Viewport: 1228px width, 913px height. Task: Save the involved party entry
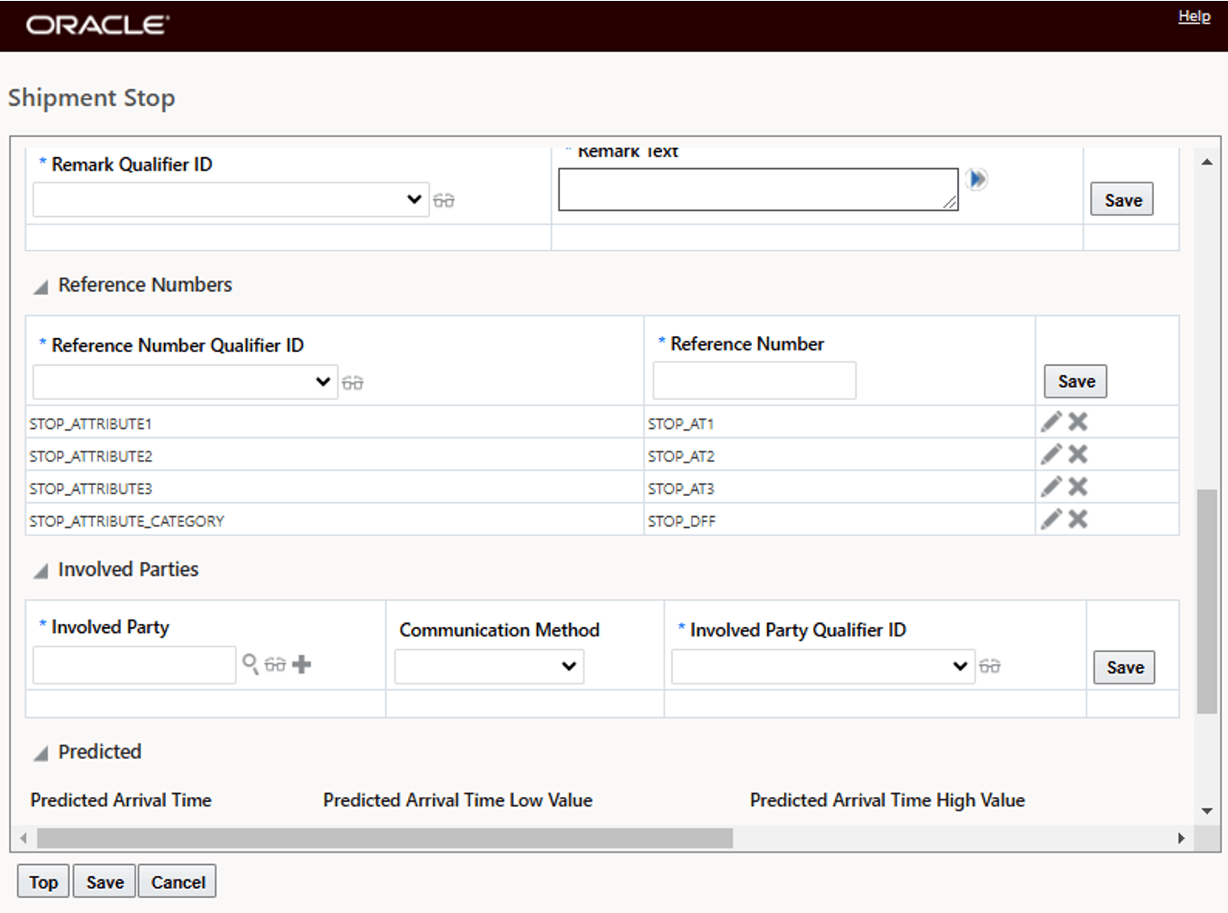1125,668
